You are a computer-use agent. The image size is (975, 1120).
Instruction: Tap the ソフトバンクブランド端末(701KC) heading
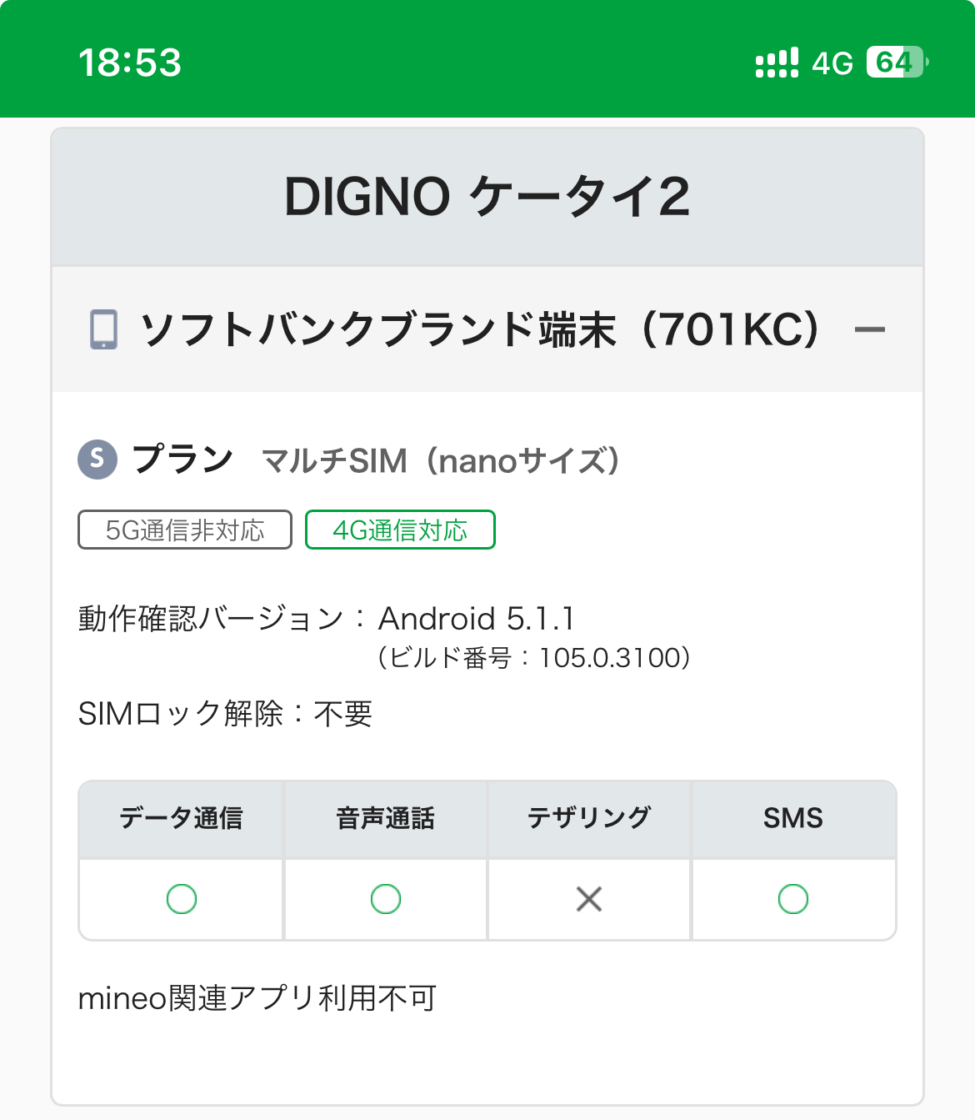click(x=480, y=329)
